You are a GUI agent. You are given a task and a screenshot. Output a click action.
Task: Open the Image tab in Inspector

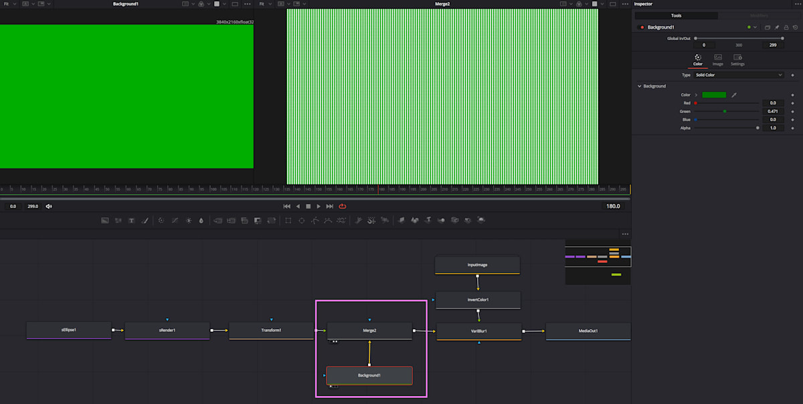click(x=718, y=59)
